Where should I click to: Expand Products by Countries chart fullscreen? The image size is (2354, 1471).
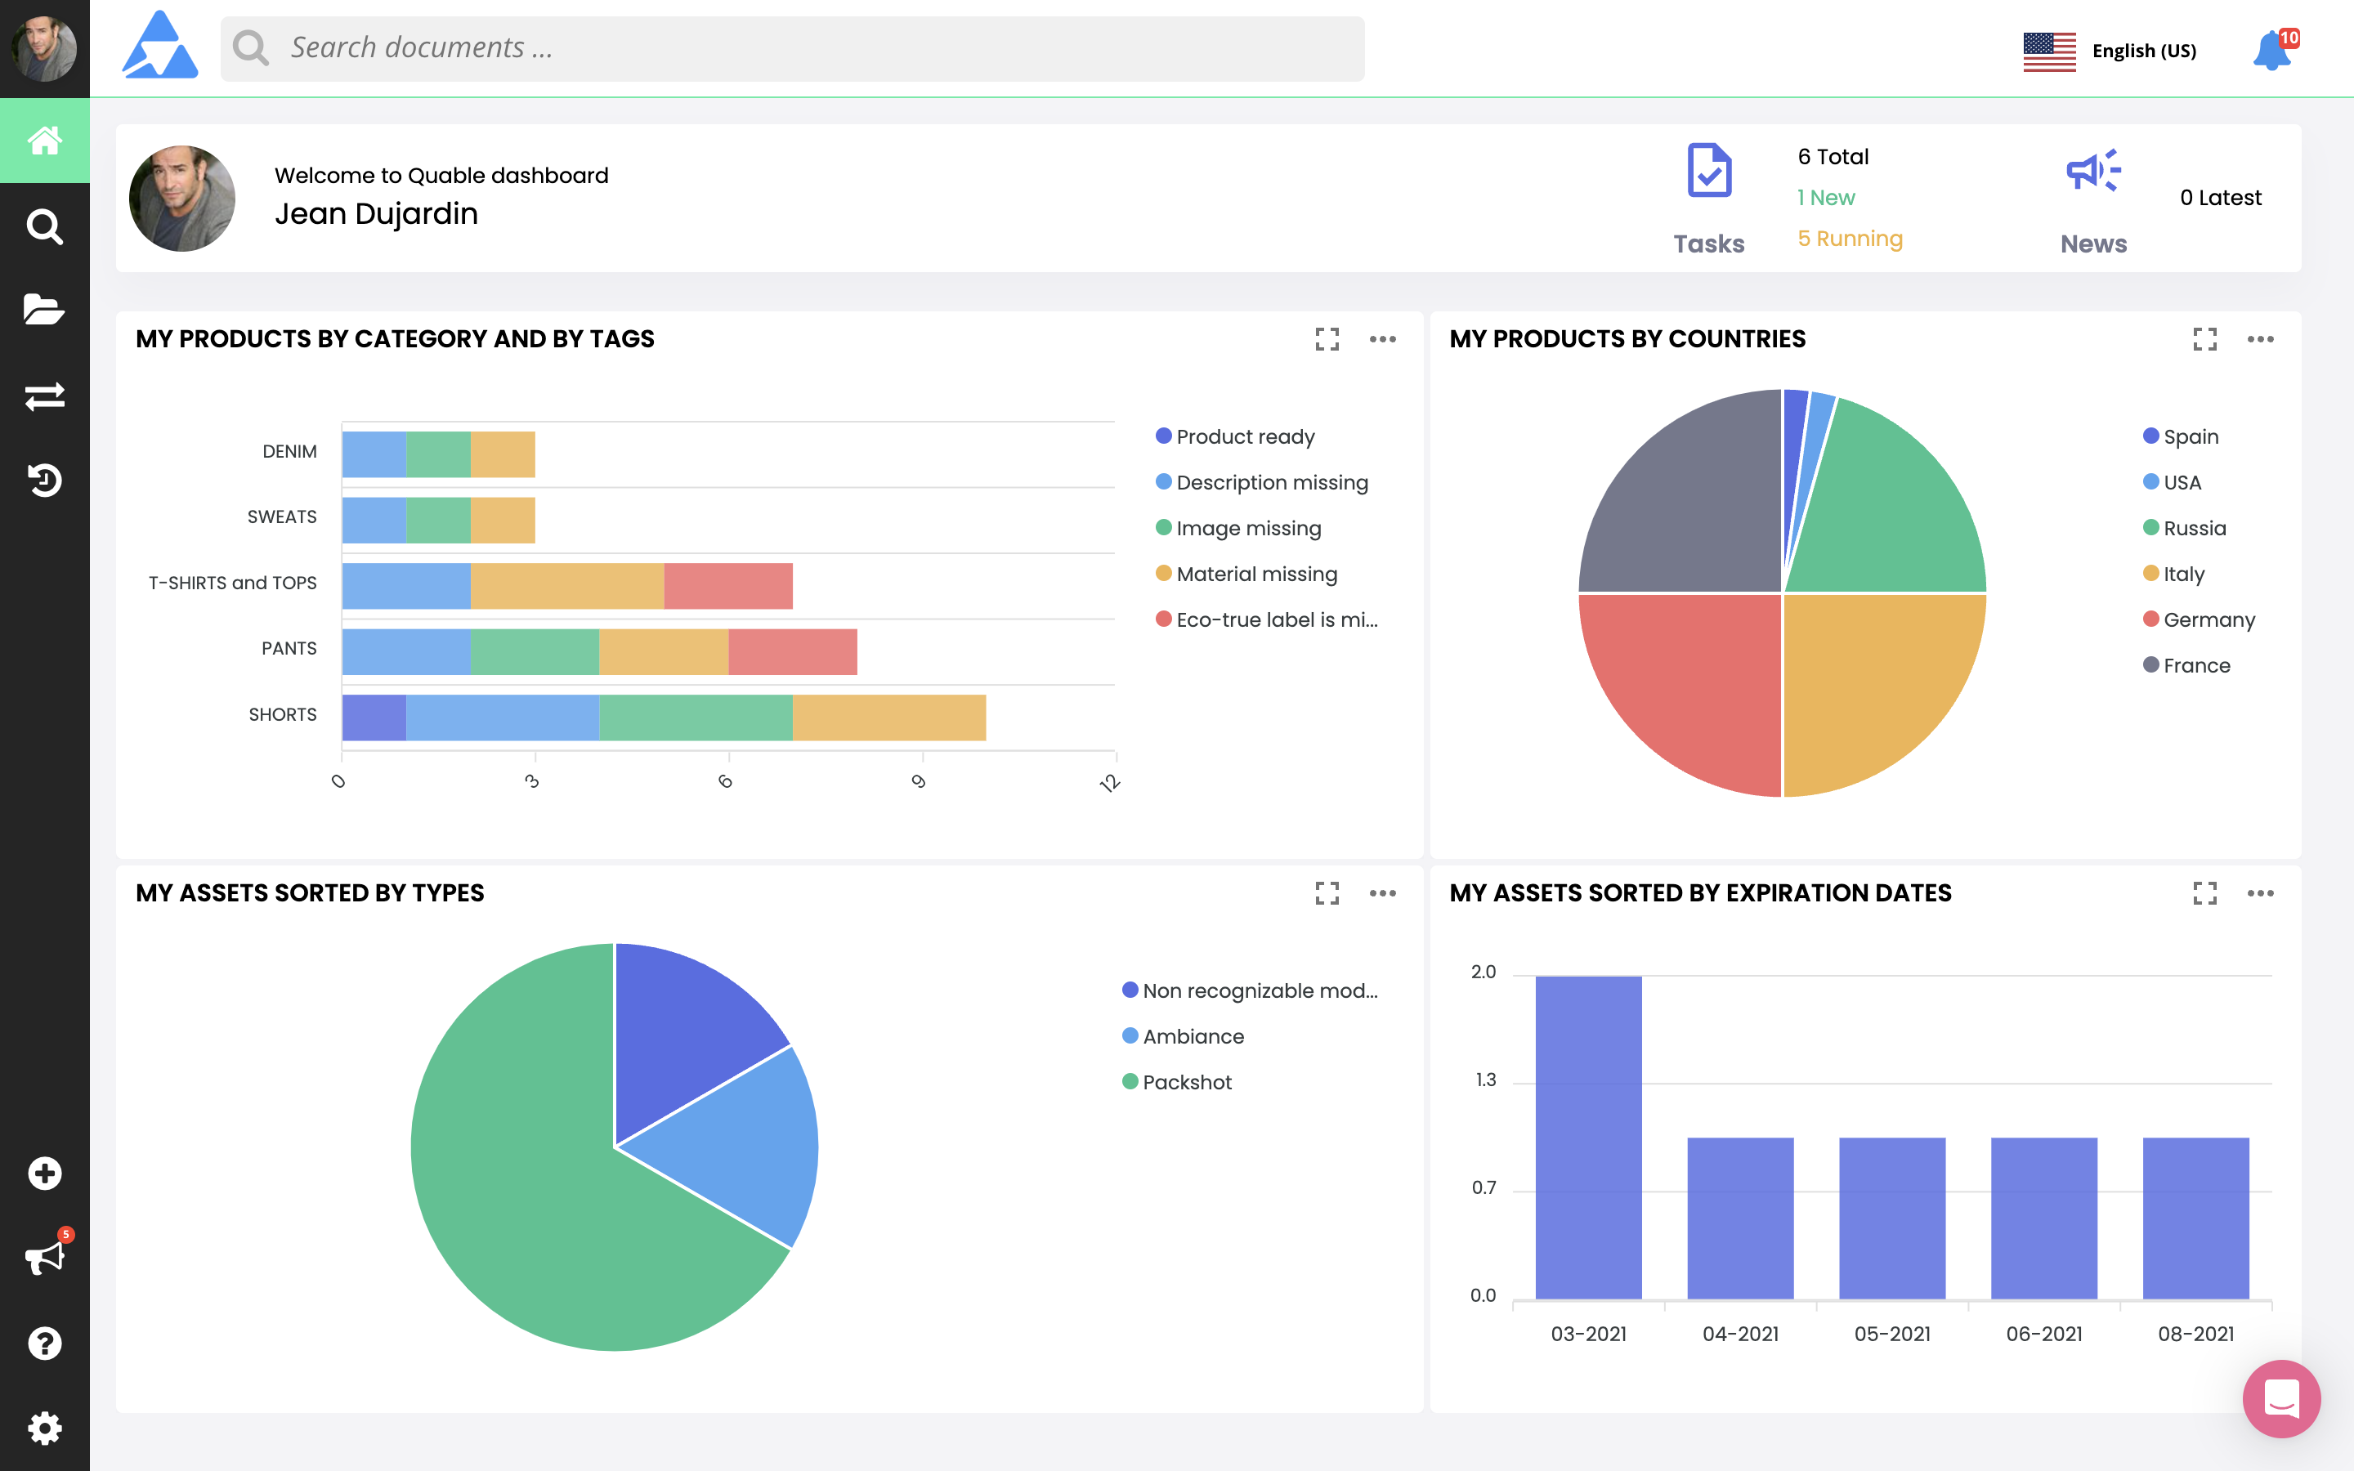coord(2205,338)
